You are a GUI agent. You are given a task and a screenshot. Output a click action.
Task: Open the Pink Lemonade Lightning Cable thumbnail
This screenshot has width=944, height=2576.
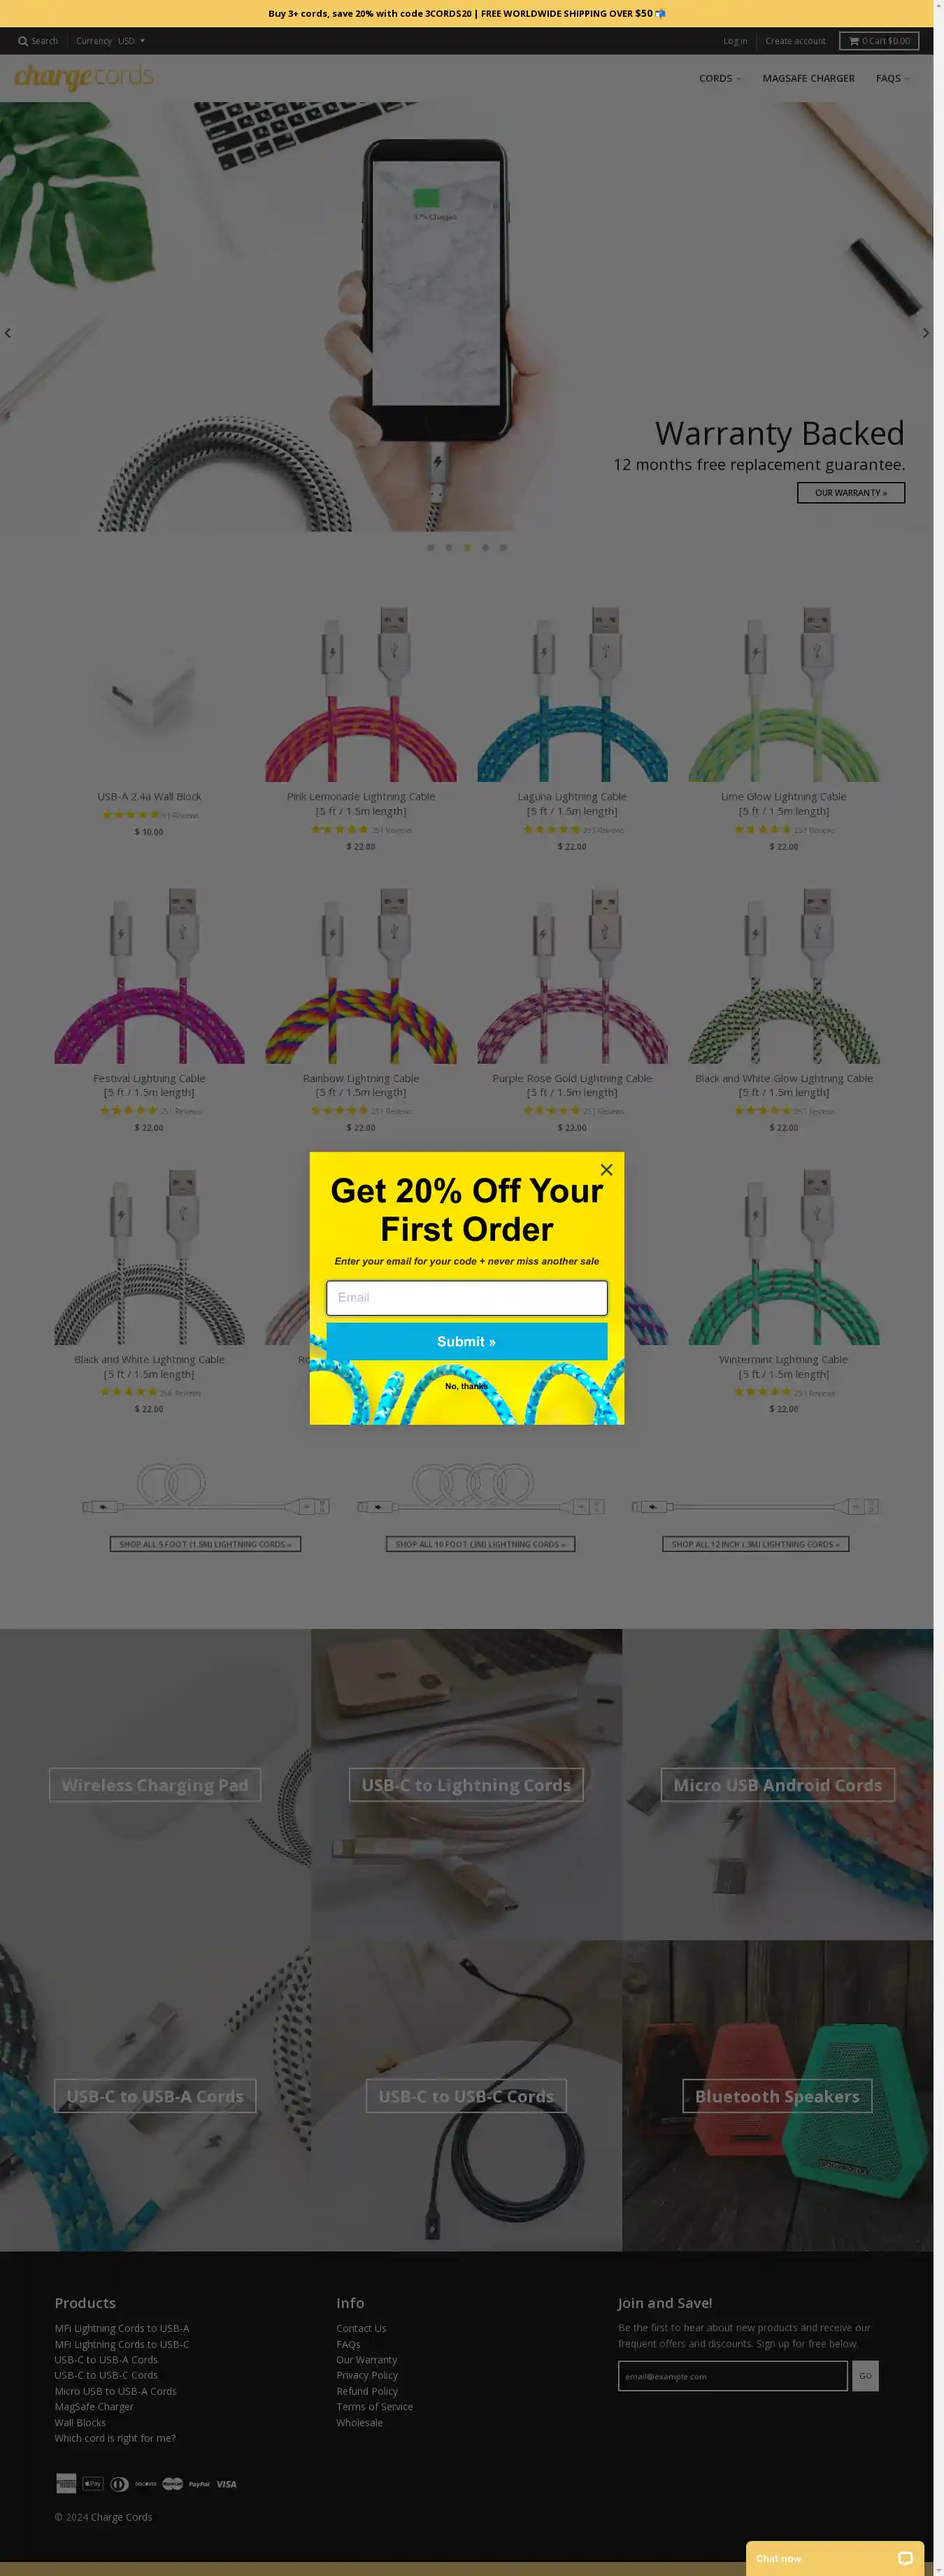(361, 693)
